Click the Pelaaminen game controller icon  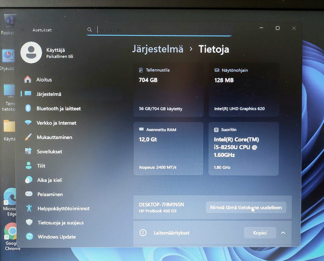(x=29, y=194)
